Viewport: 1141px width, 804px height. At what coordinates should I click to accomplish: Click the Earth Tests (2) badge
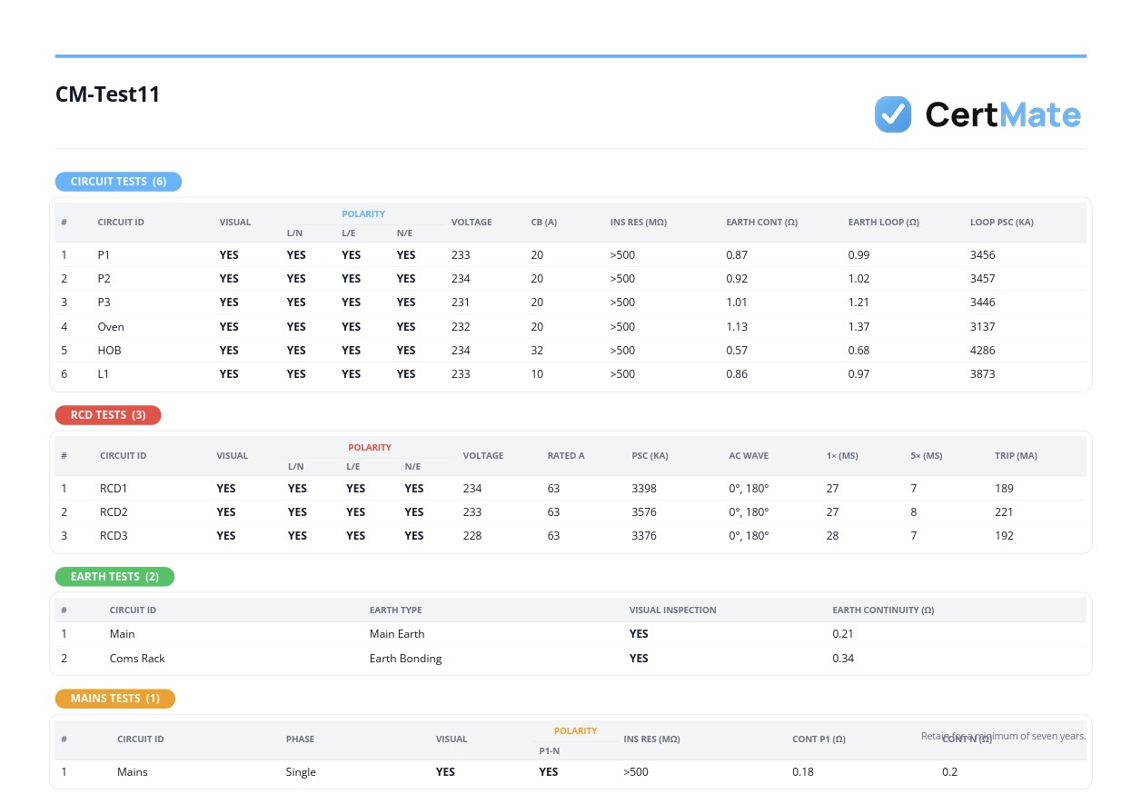(x=114, y=577)
